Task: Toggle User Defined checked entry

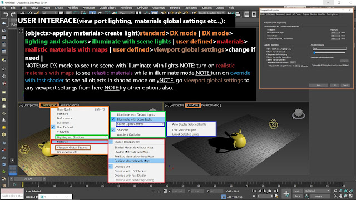Action: point(80,127)
